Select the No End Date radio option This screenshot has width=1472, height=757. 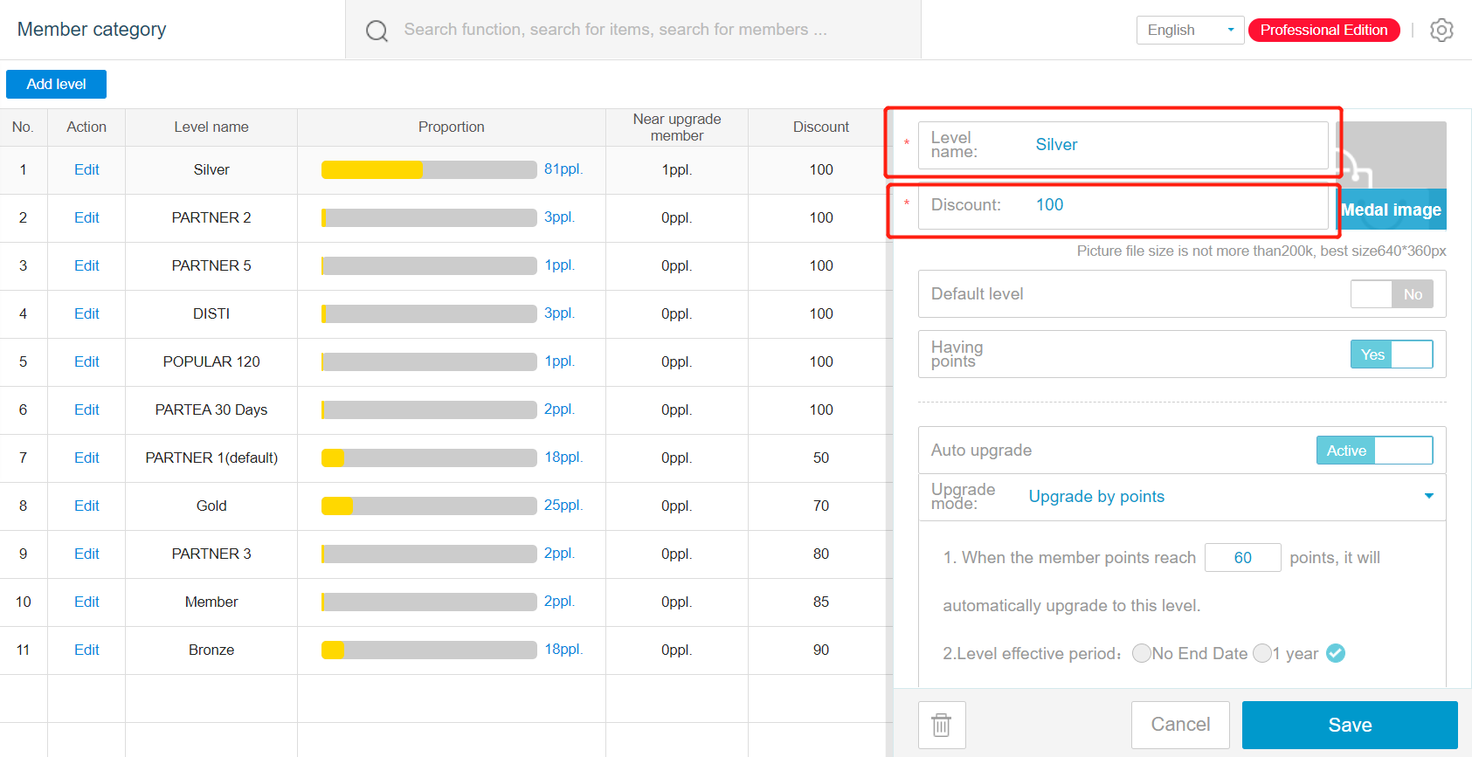click(1141, 653)
